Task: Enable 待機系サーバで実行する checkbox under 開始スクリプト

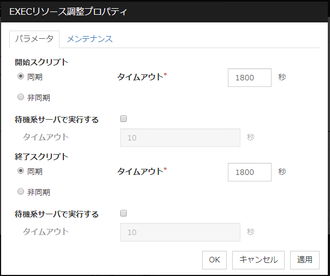Action: [x=123, y=119]
